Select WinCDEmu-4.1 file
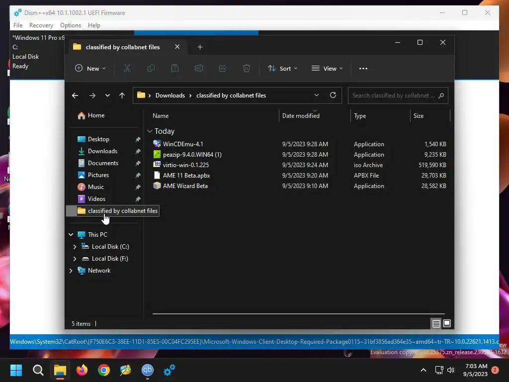 [x=183, y=144]
